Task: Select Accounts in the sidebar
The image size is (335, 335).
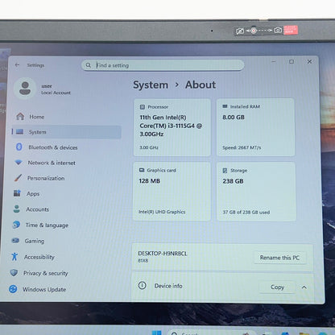Action: click(37, 209)
